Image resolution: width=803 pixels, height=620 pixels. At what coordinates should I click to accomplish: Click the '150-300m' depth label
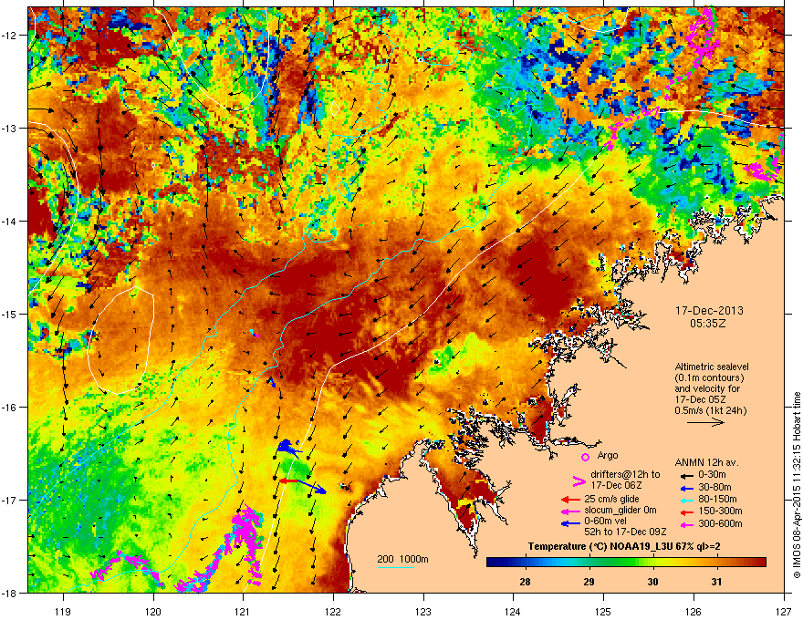click(720, 511)
